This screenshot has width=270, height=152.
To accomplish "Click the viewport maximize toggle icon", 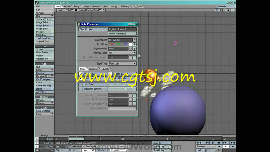I will tap(232, 10).
